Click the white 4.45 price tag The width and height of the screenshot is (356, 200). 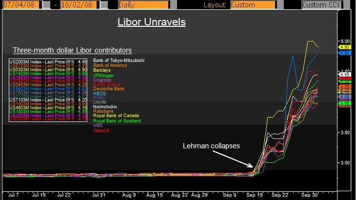345,75
